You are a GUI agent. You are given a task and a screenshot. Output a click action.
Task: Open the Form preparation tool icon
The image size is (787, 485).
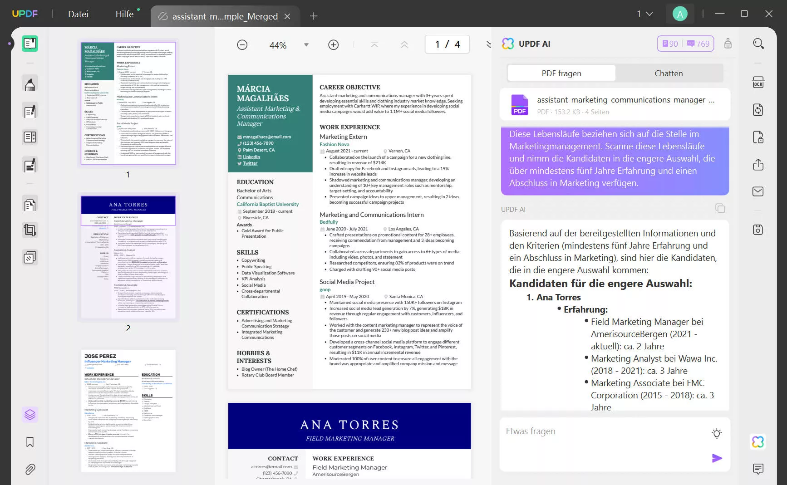click(30, 137)
